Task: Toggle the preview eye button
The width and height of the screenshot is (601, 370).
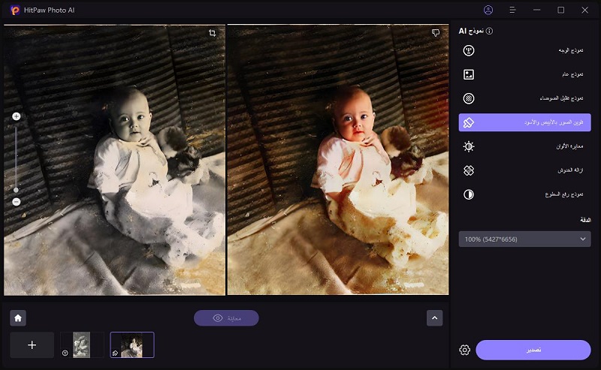Action: (x=226, y=318)
